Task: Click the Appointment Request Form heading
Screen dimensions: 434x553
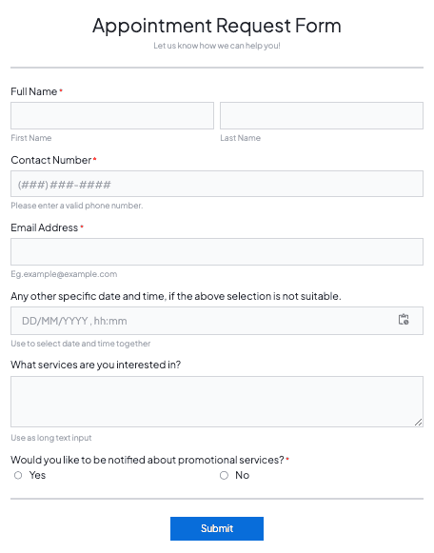Action: [217, 26]
